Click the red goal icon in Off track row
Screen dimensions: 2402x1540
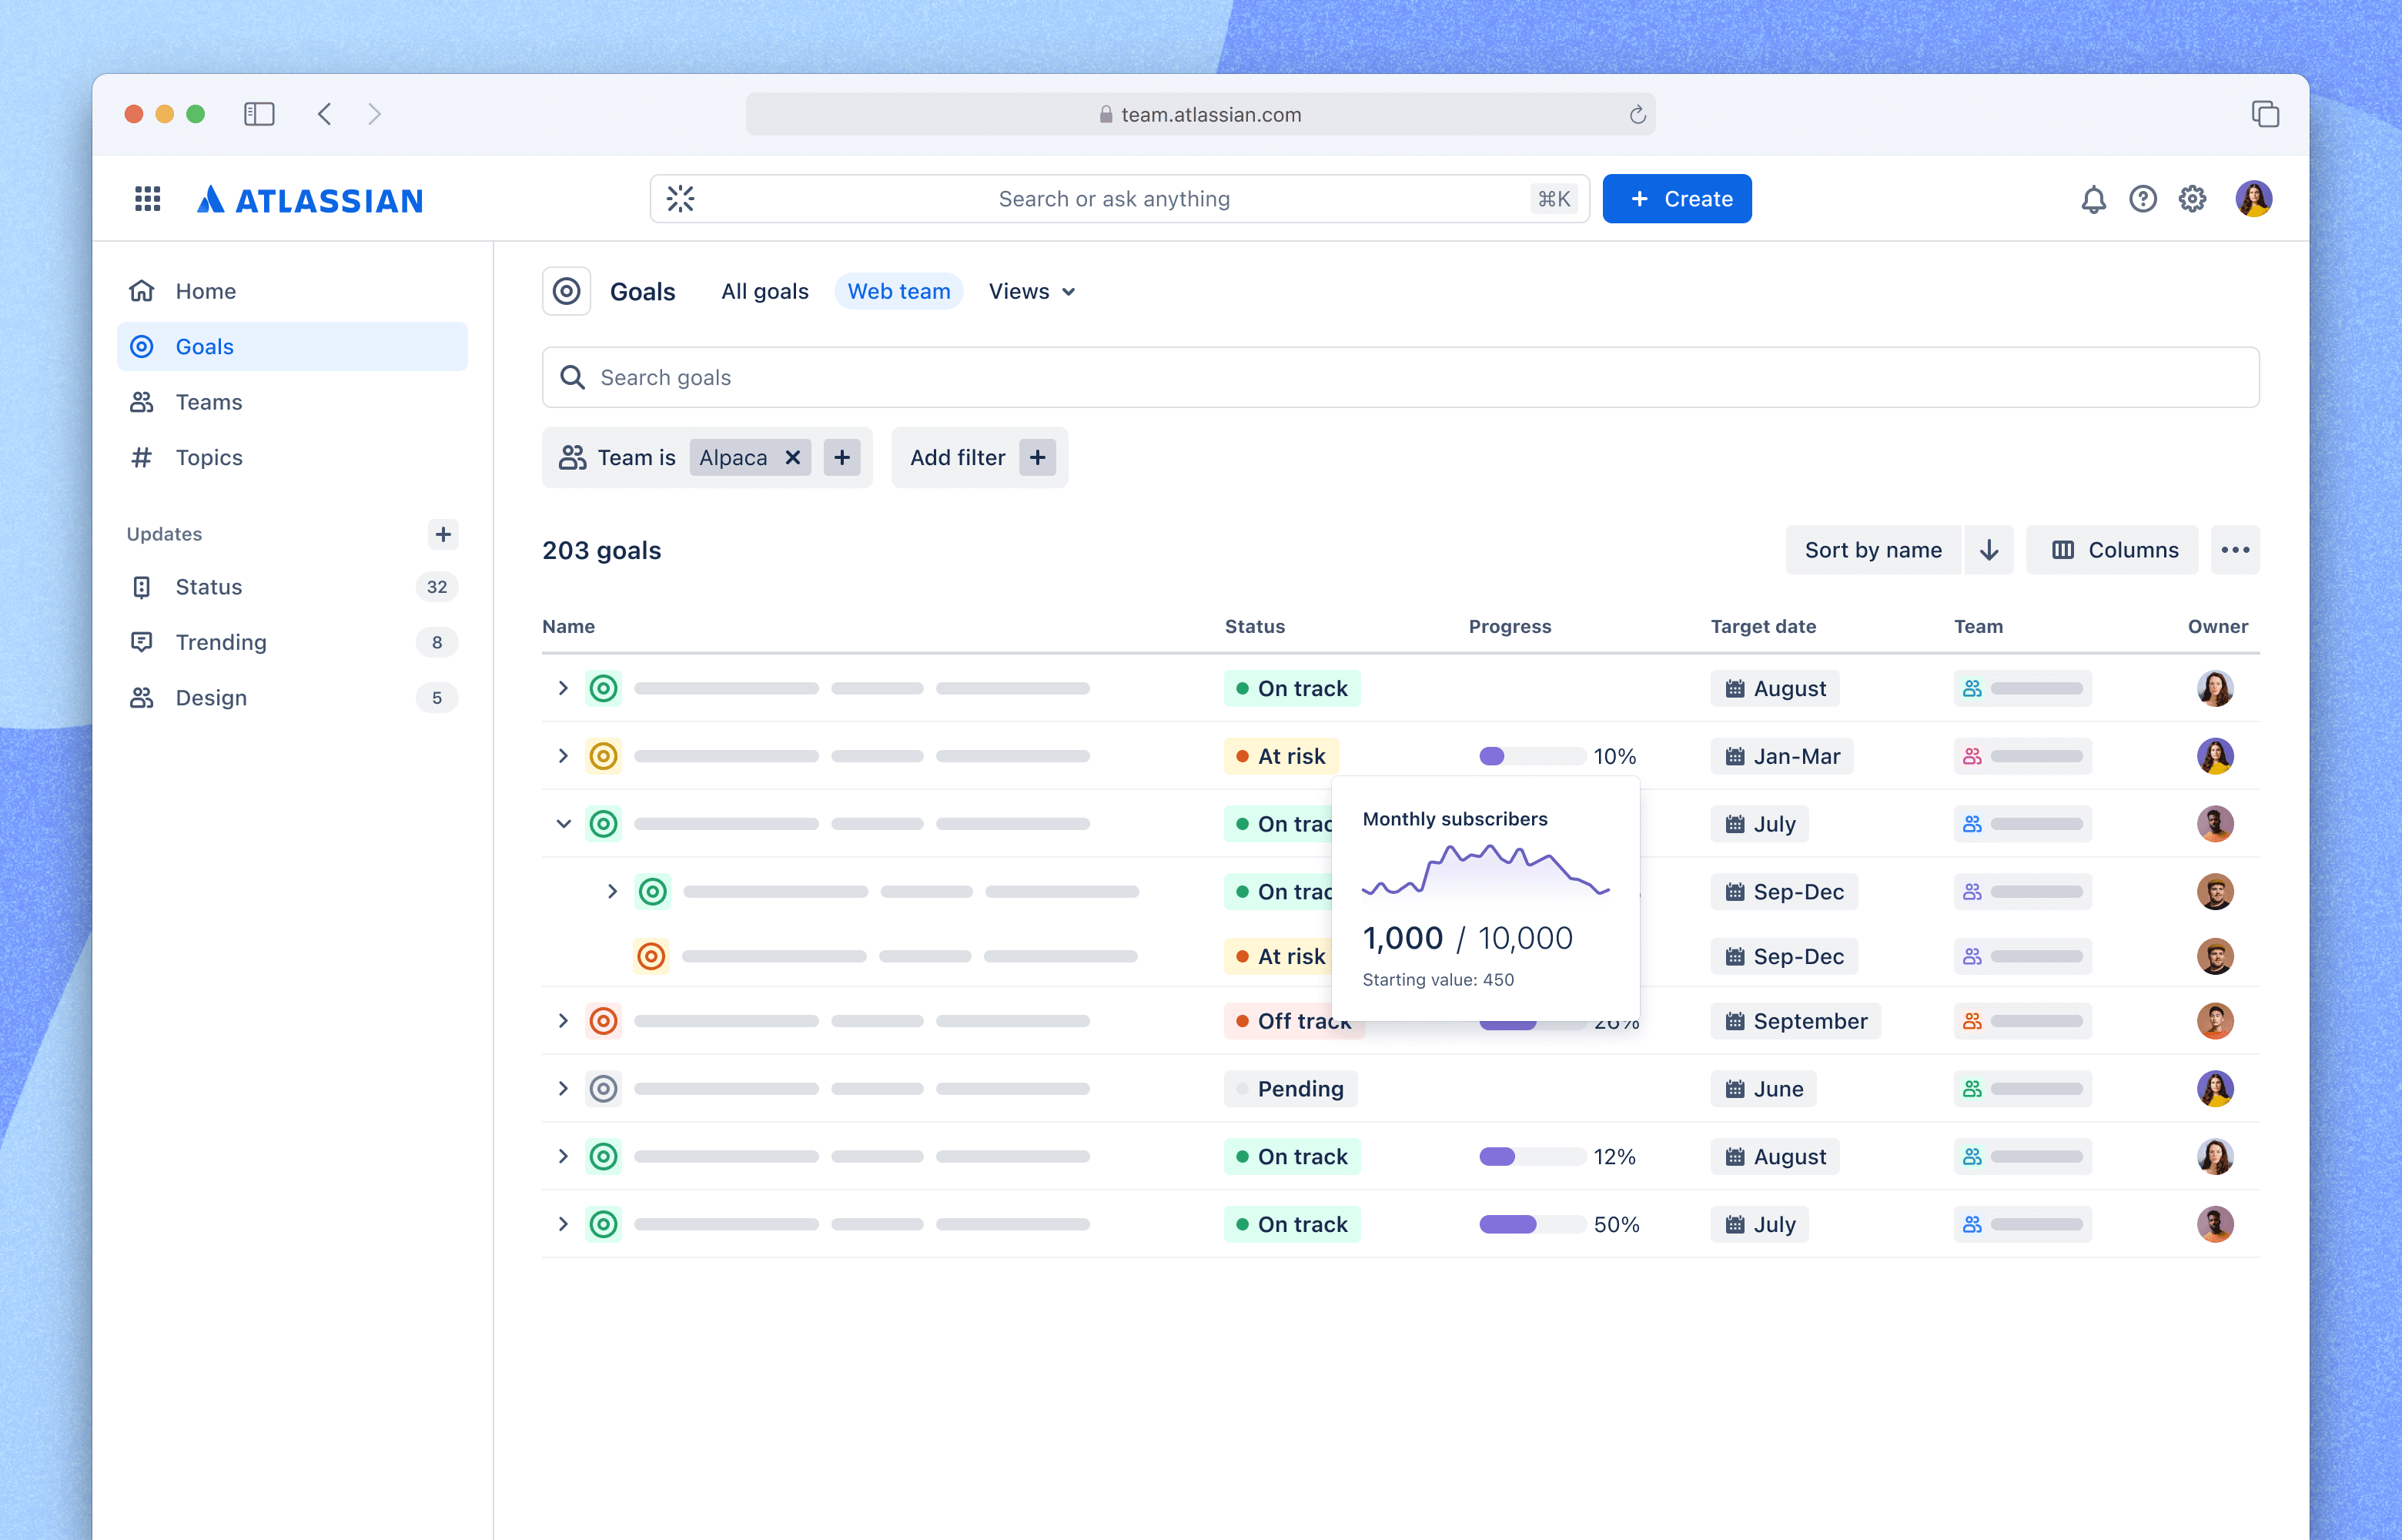pyautogui.click(x=604, y=1021)
